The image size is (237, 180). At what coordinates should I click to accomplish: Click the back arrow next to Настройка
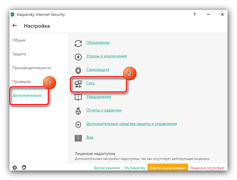coord(15,25)
